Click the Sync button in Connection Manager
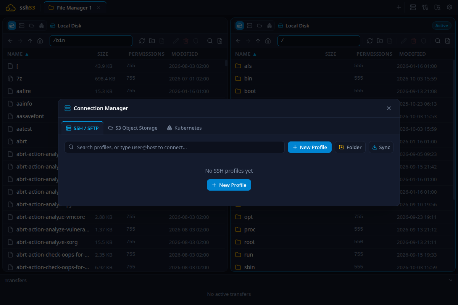458x305 pixels. click(x=381, y=147)
